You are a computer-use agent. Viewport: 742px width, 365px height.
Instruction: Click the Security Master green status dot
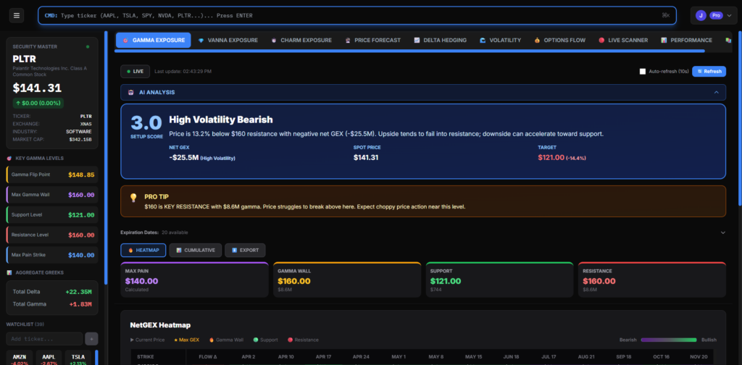[88, 47]
